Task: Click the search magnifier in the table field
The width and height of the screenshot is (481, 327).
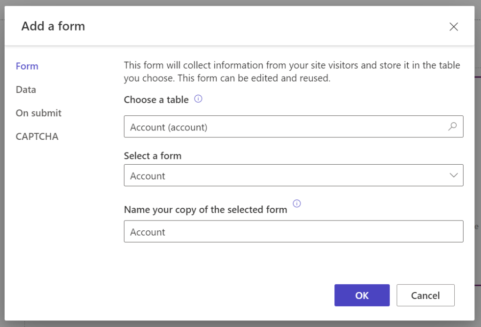Action: tap(452, 126)
